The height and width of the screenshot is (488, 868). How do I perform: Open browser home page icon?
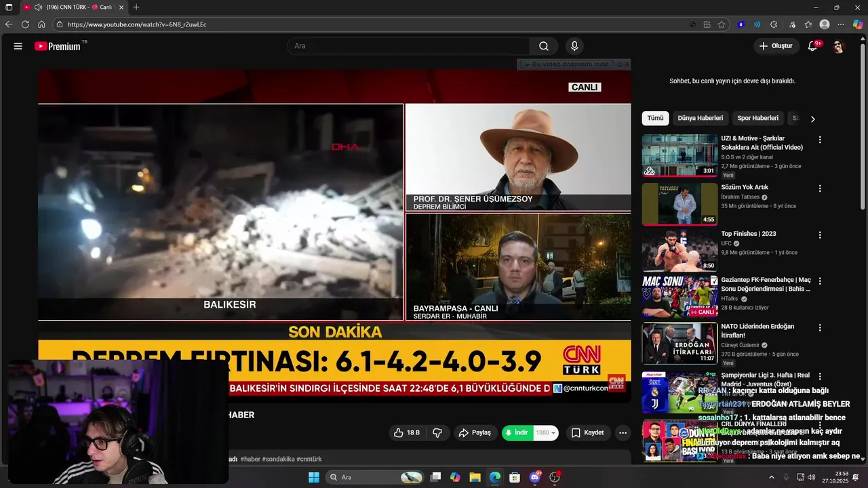point(41,24)
